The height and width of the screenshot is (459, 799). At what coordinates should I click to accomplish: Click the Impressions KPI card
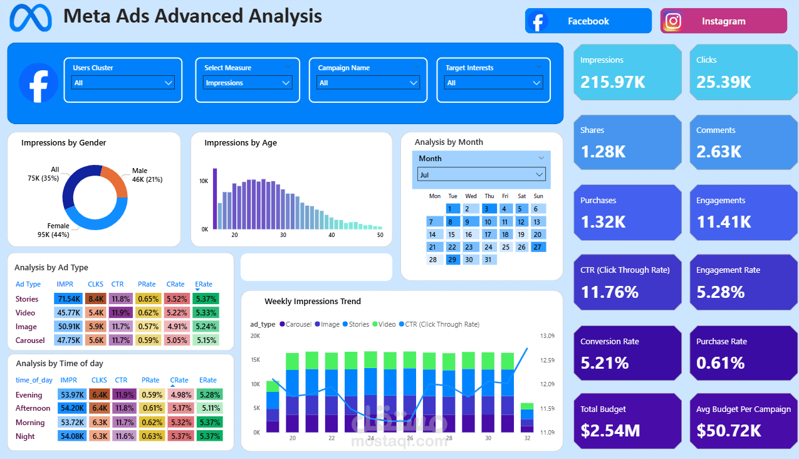[x=627, y=72]
